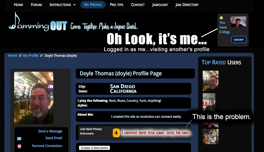Follow the My Profile breadcrumb link
This screenshot has height=152, width=264.
click(x=31, y=55)
